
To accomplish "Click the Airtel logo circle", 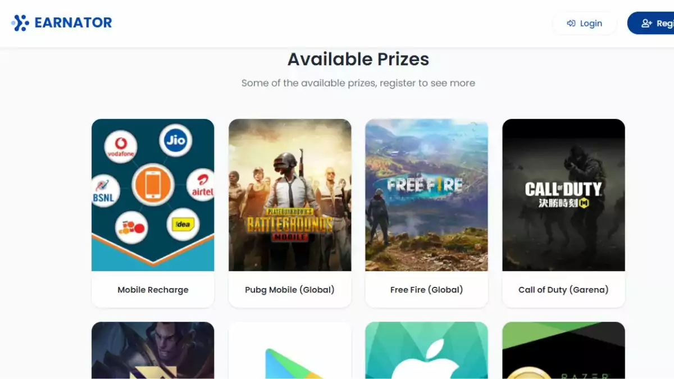I will point(201,185).
